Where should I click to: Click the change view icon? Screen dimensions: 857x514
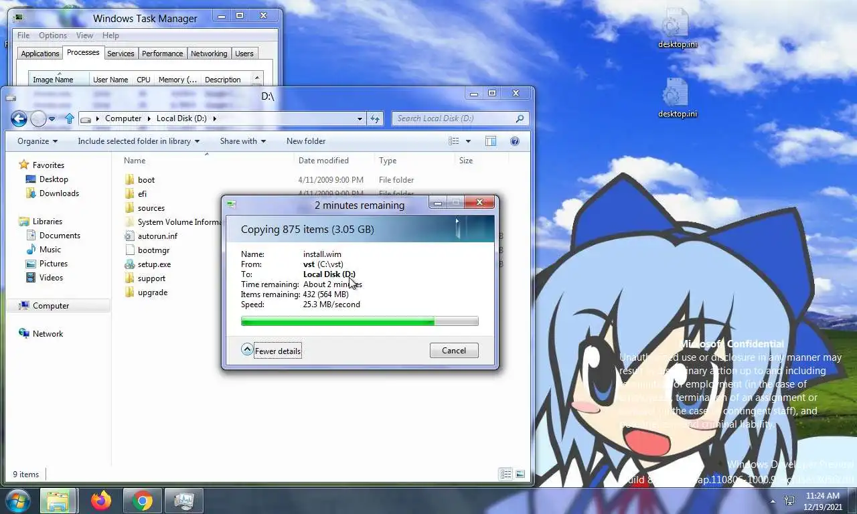click(x=454, y=141)
